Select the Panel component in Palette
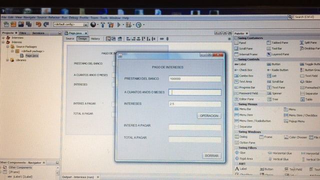 click(240, 42)
